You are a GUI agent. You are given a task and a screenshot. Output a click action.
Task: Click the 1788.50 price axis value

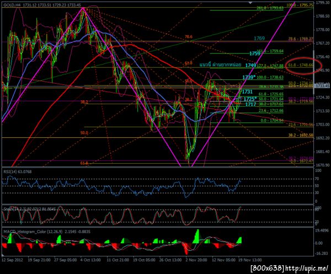coord(323,16)
